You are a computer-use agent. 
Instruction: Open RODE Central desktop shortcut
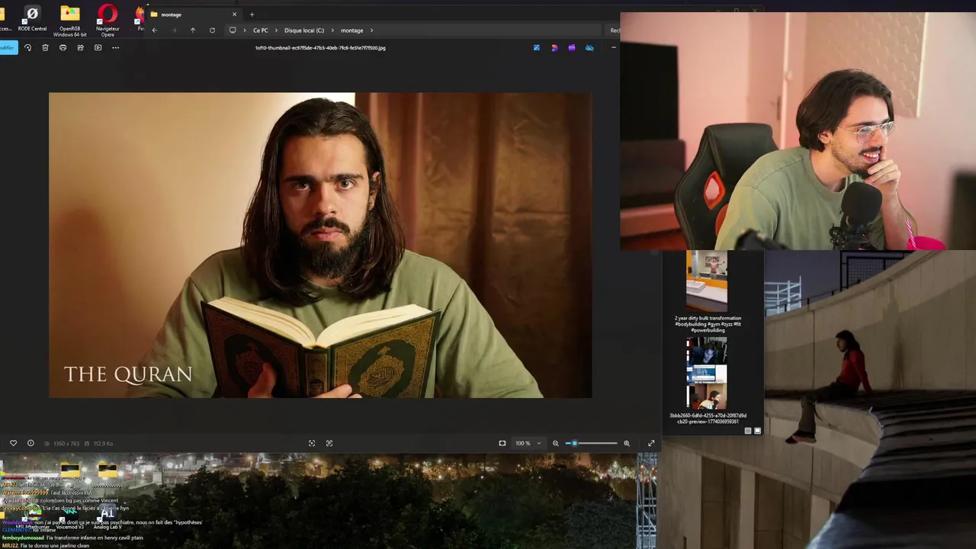click(x=32, y=19)
